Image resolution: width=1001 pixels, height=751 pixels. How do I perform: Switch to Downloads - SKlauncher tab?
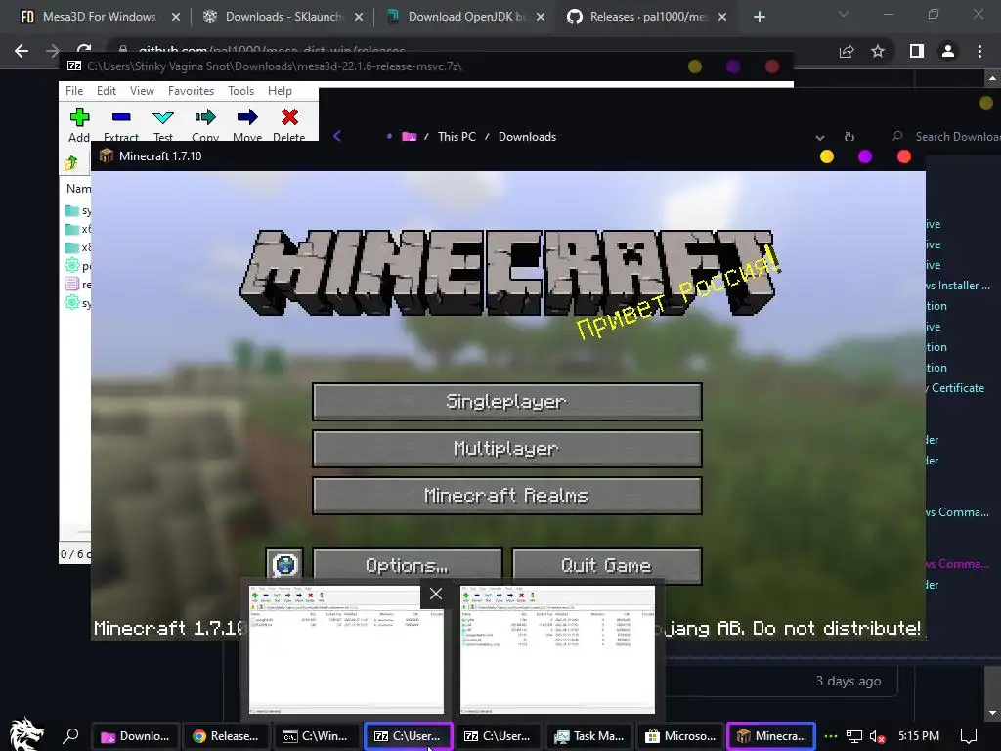281,17
